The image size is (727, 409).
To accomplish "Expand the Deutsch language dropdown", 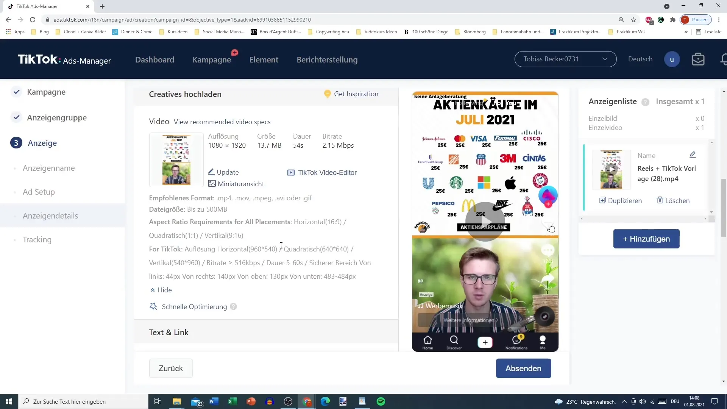I will pos(641,59).
